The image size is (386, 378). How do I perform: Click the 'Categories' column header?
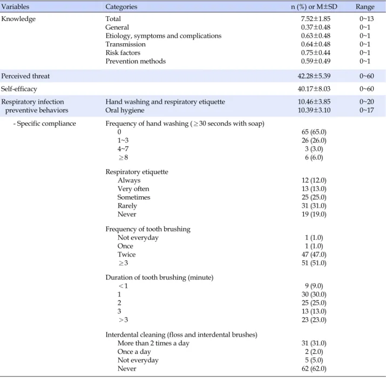click(121, 6)
